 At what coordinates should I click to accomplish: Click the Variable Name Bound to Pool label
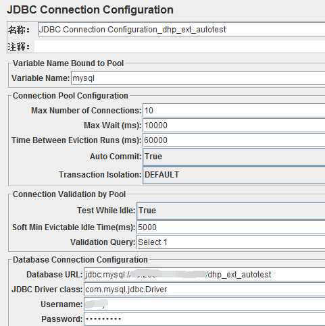[x=68, y=63]
